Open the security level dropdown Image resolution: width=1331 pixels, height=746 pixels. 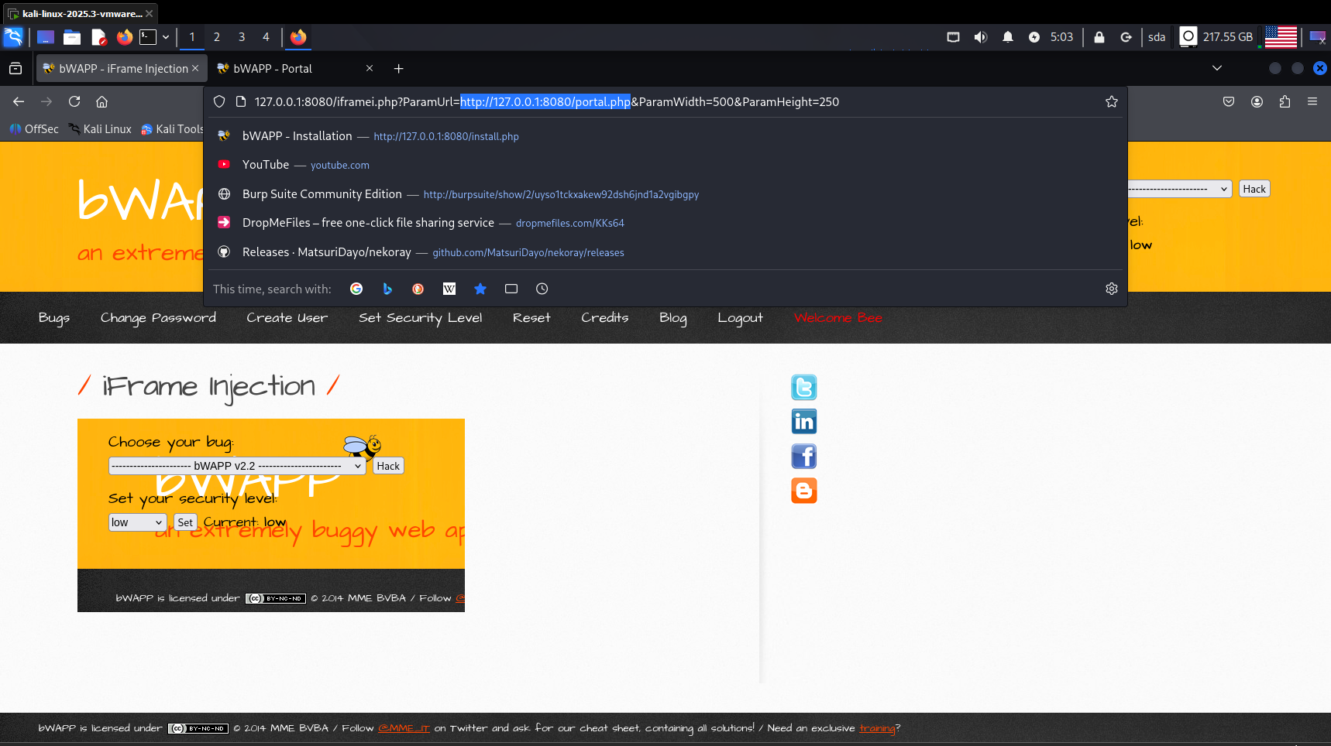[137, 522]
